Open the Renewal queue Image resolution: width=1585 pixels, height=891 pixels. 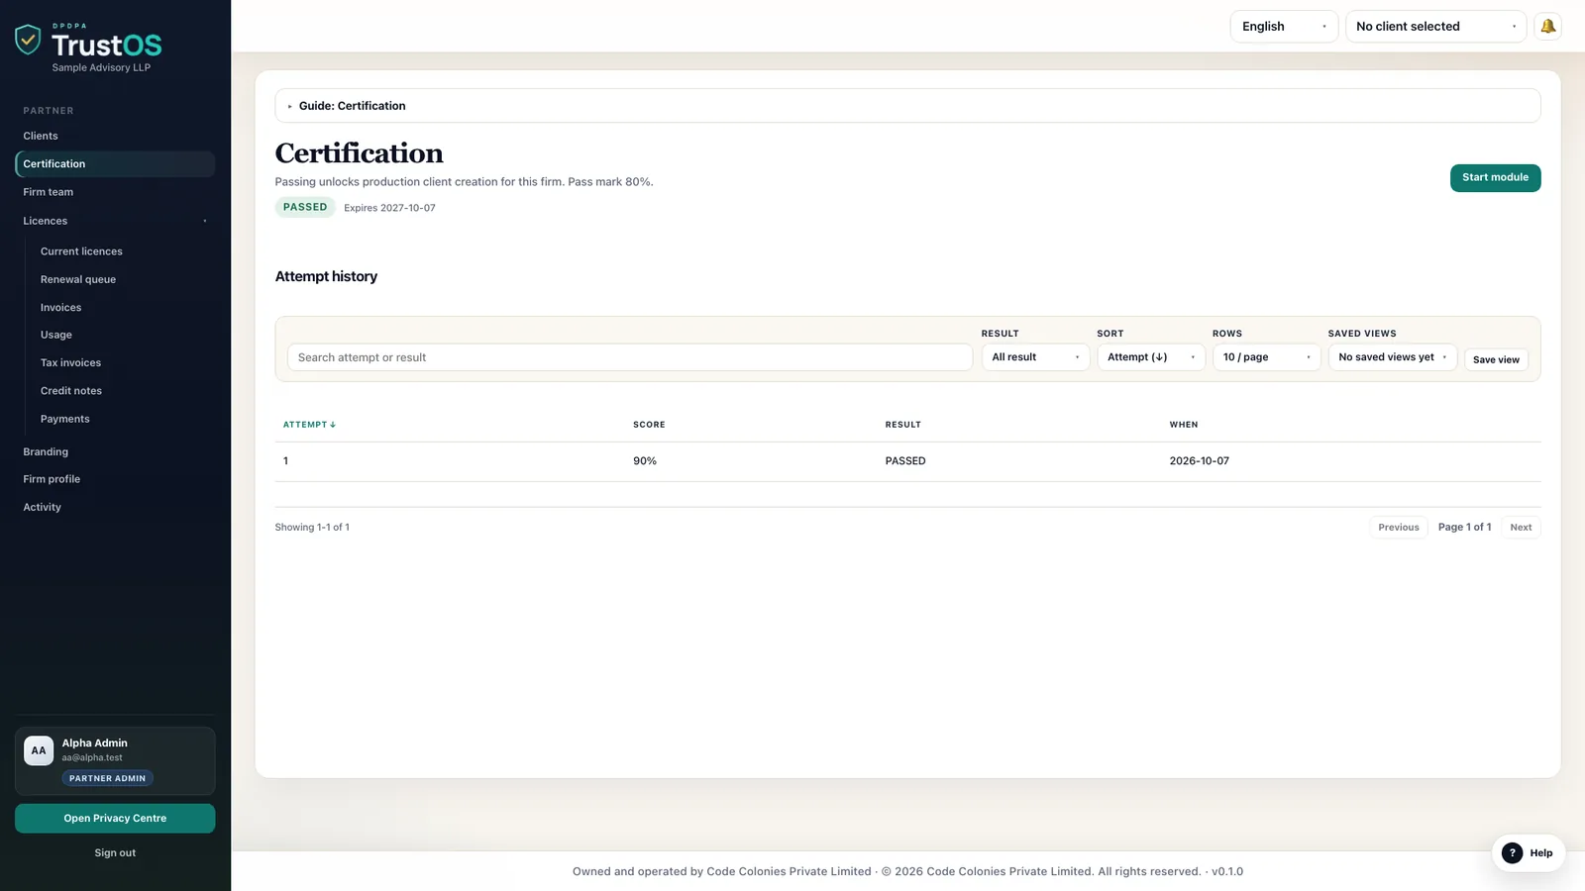[x=78, y=279]
